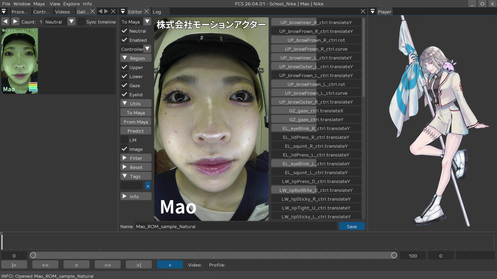
Task: Close the Editor tab with its X
Action: point(146,11)
